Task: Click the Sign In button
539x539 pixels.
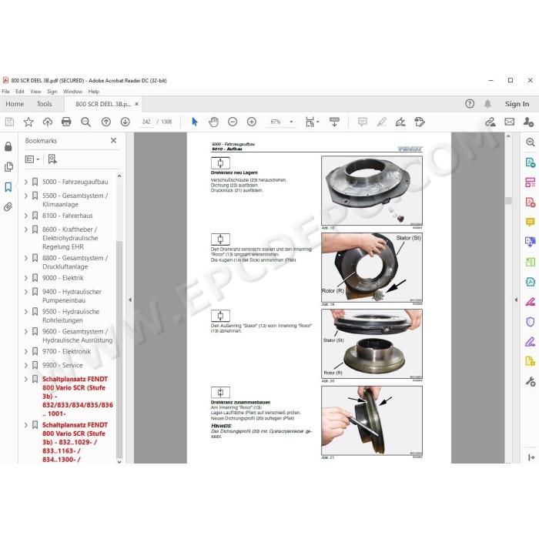Action: pyautogui.click(x=517, y=104)
